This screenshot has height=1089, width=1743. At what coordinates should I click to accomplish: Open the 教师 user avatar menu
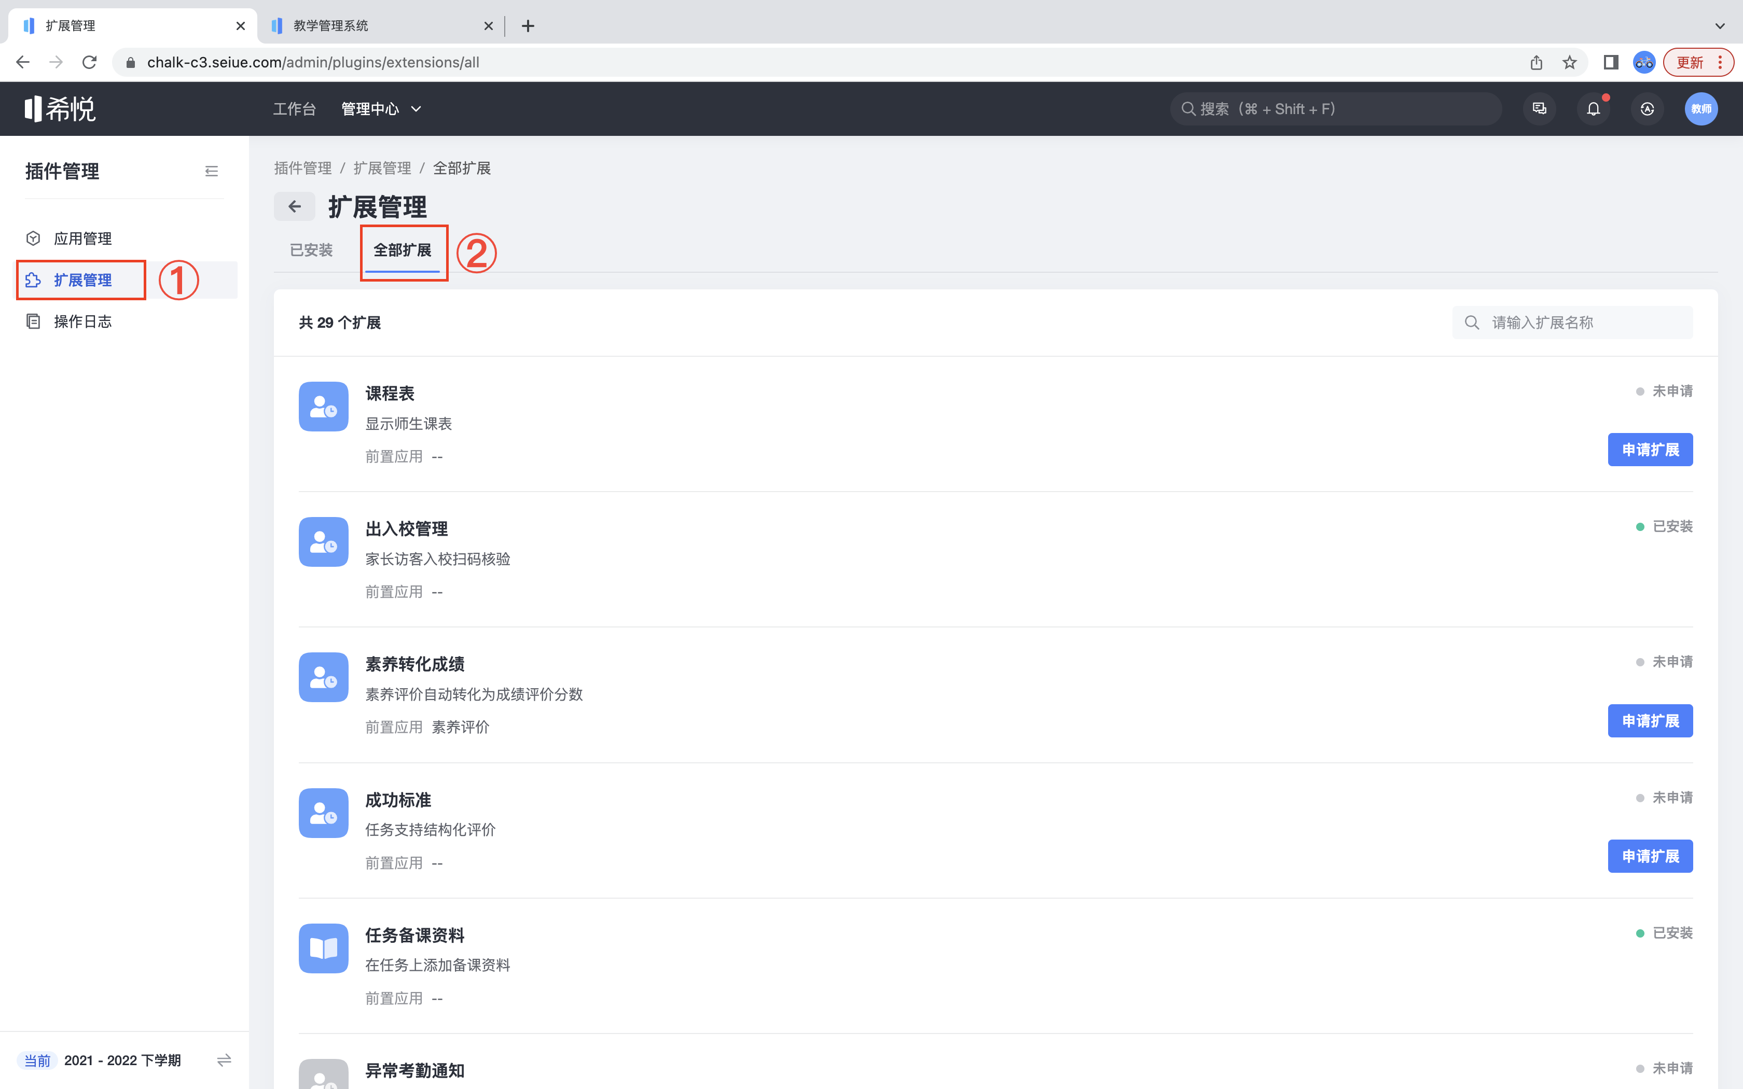coord(1701,109)
